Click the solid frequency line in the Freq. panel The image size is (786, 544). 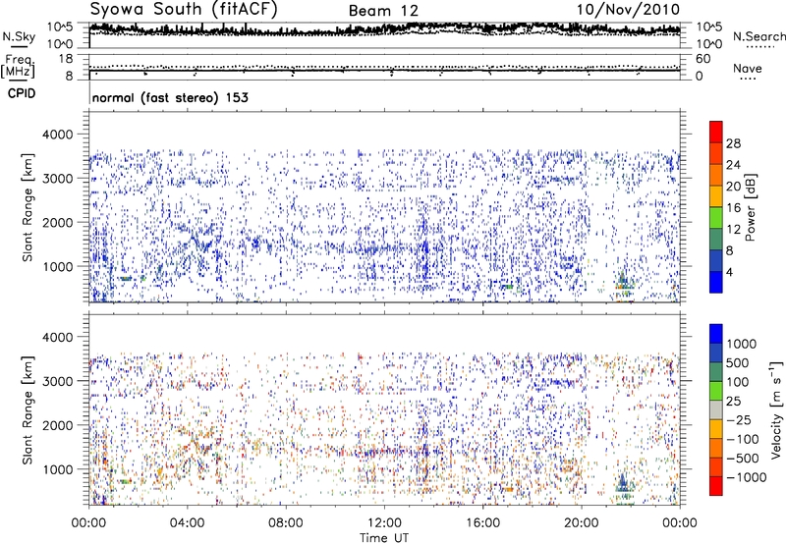[384, 70]
